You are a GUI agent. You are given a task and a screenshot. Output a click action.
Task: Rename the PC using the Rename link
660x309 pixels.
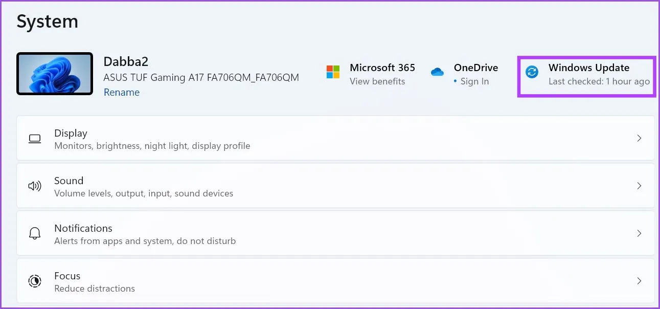pyautogui.click(x=122, y=92)
